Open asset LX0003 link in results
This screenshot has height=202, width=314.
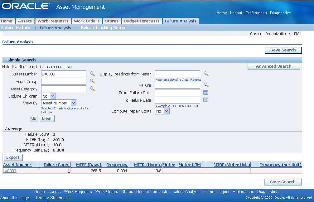pos(10,171)
